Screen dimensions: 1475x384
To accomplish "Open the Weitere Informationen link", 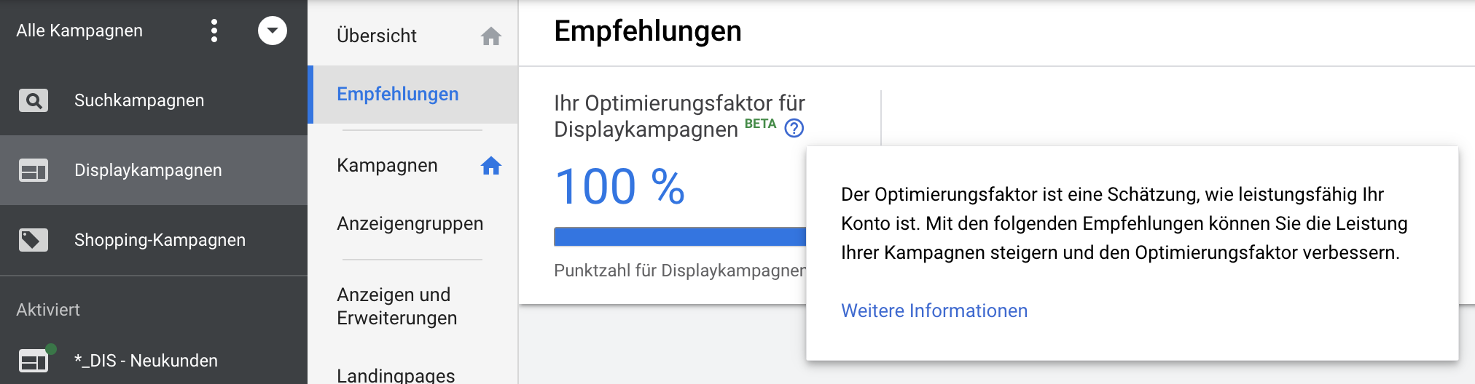I will (934, 311).
